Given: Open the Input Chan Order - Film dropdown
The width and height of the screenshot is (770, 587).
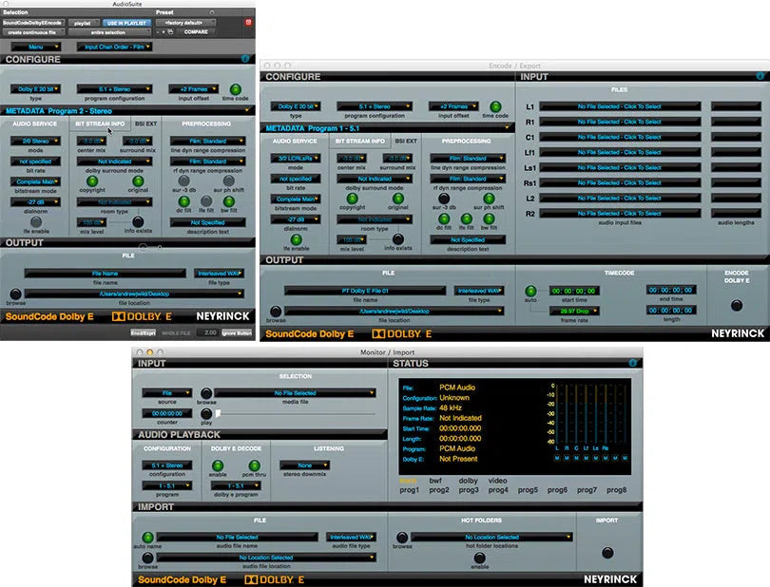Looking at the screenshot, I should pyautogui.click(x=114, y=46).
